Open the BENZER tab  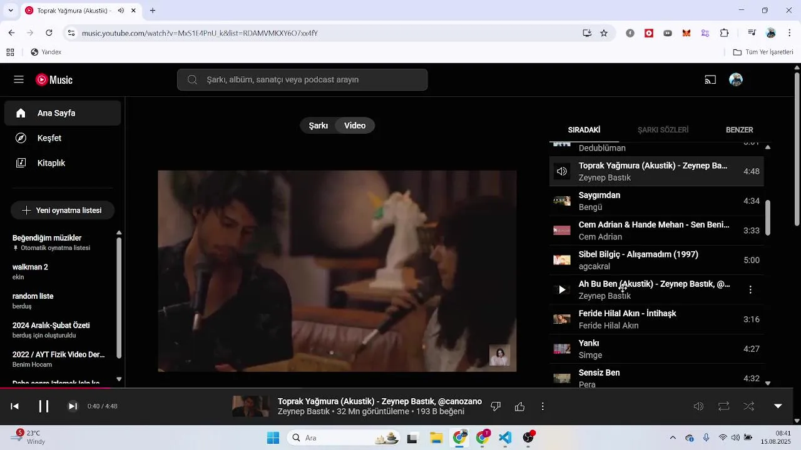(x=739, y=130)
